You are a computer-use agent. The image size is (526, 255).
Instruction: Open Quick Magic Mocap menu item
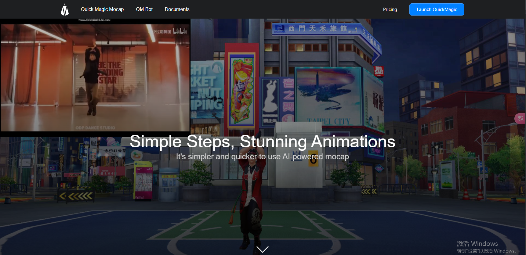(x=102, y=9)
